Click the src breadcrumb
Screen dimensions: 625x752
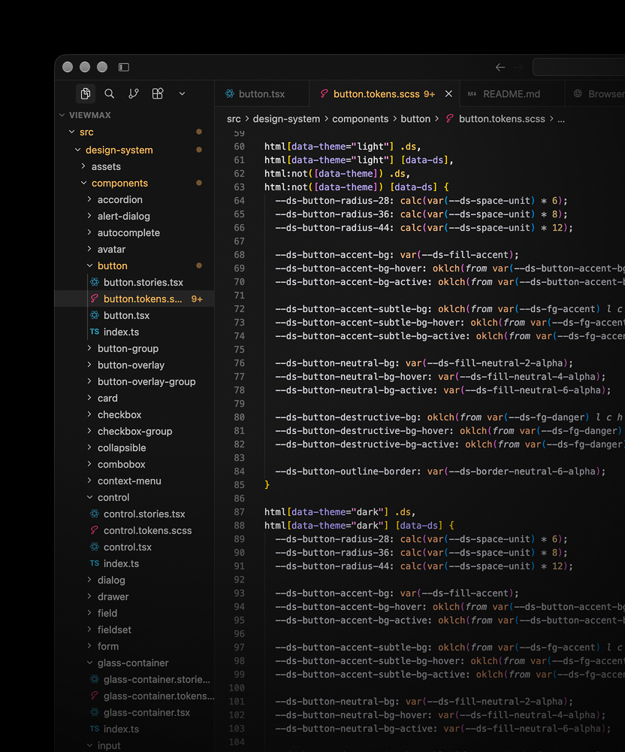[x=234, y=119]
